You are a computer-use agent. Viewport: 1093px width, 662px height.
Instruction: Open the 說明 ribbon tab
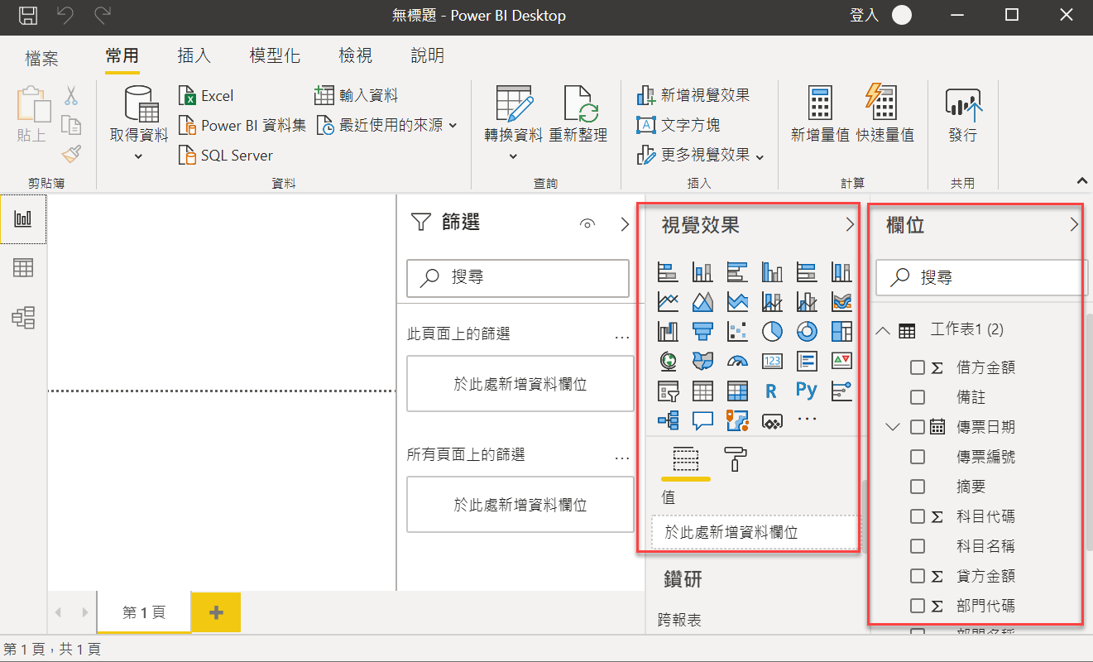click(428, 55)
